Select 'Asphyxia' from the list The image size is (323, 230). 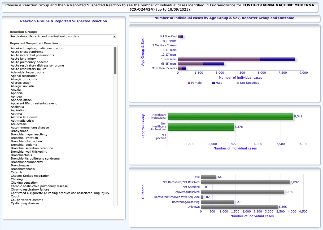(17, 107)
